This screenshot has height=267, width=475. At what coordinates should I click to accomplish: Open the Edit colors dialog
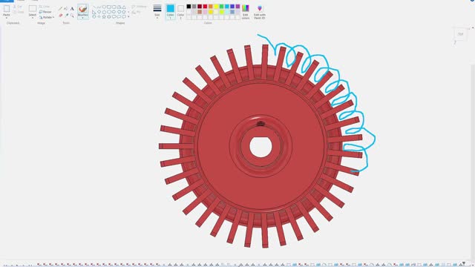(x=246, y=12)
